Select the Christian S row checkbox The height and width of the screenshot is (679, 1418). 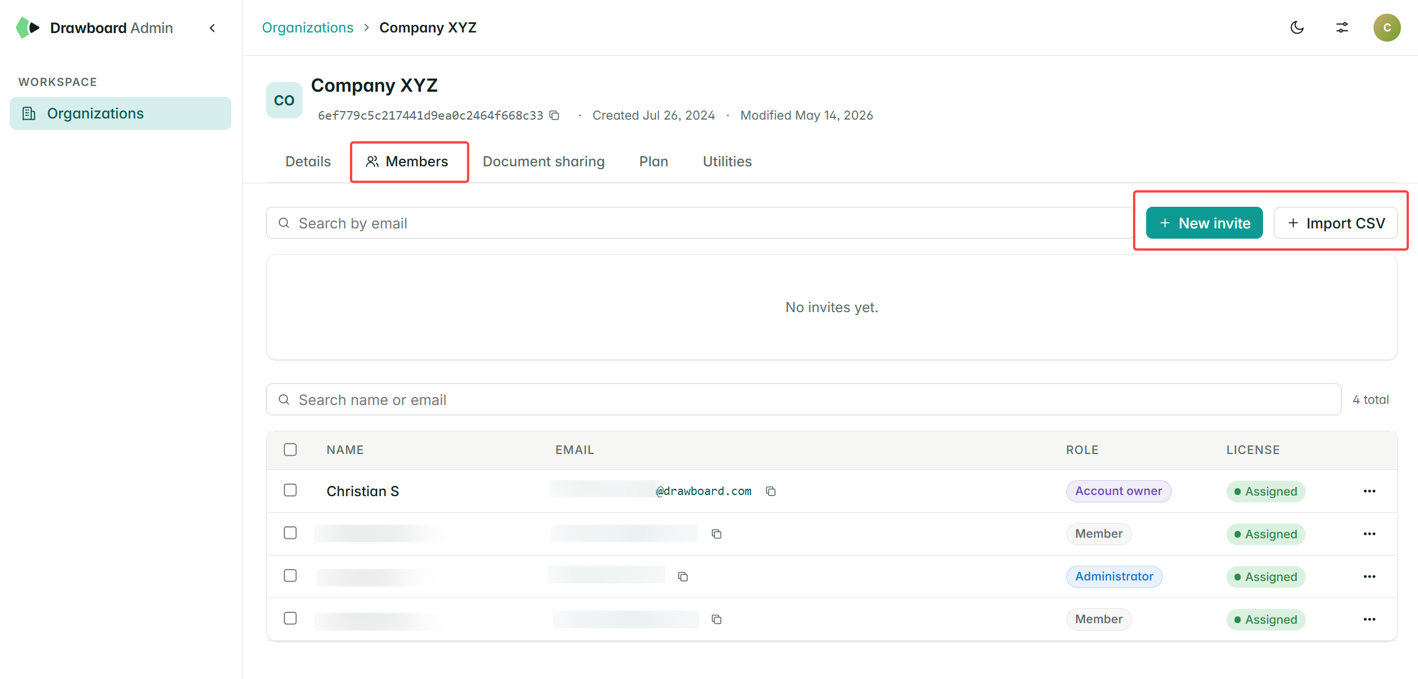290,490
